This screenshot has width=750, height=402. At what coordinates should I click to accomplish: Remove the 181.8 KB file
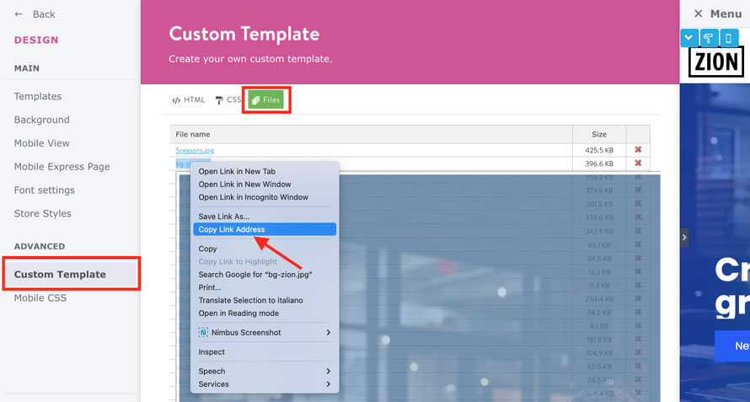(x=638, y=340)
